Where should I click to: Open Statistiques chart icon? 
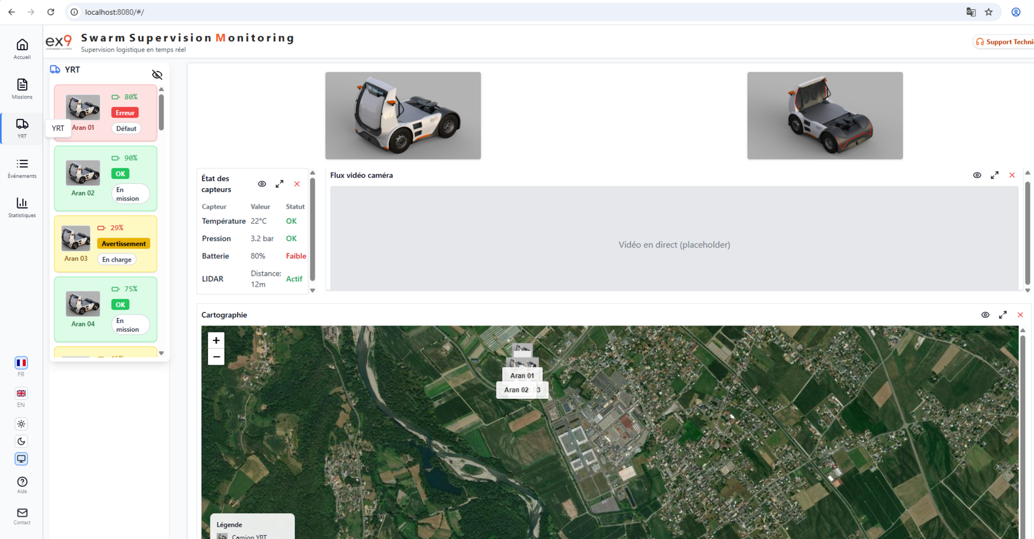pos(22,207)
